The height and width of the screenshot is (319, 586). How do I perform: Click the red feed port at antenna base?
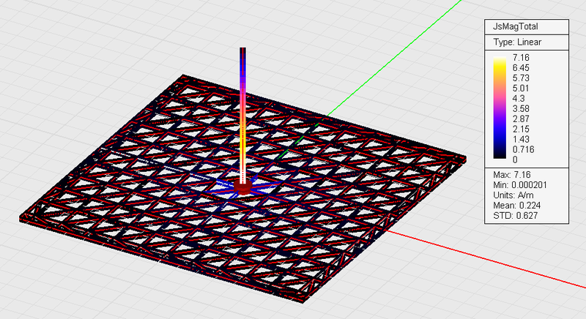tap(243, 188)
